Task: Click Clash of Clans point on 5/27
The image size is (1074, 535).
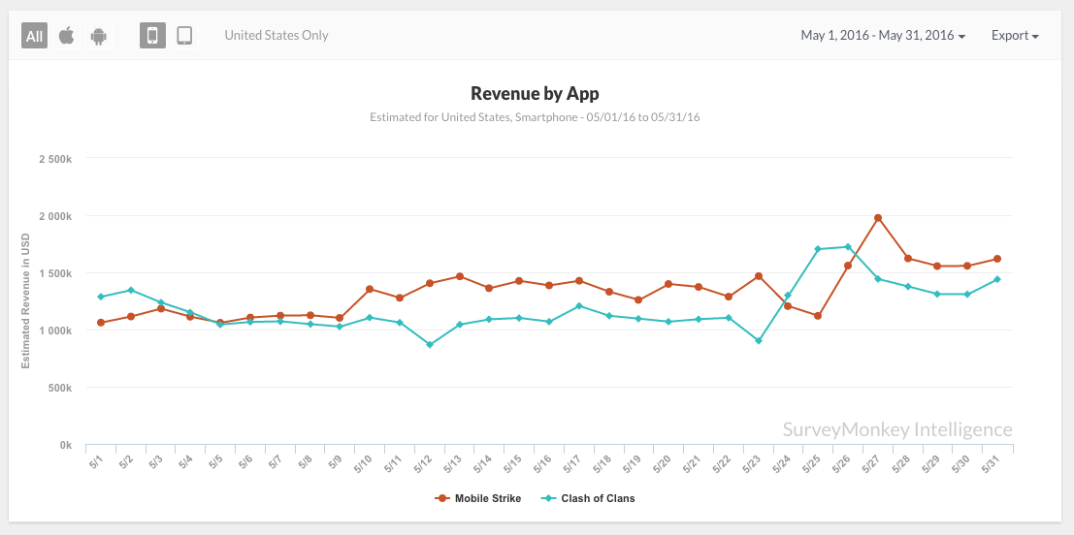Action: tap(878, 279)
